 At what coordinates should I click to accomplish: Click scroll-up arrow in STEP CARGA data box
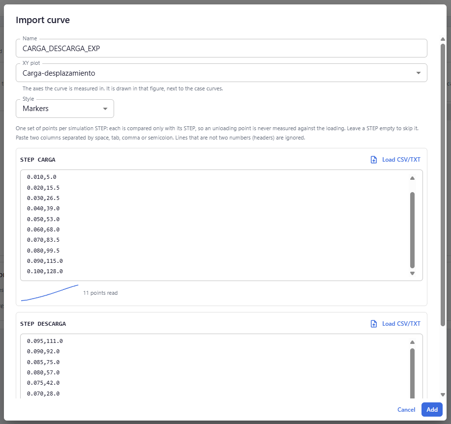(x=412, y=178)
